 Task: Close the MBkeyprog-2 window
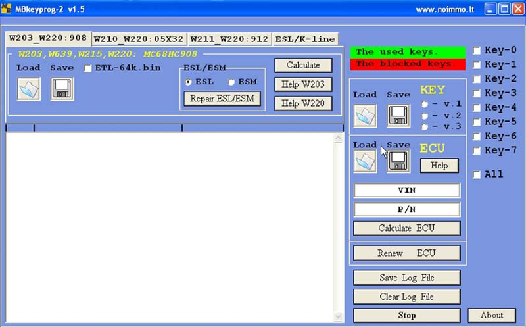(518, 9)
